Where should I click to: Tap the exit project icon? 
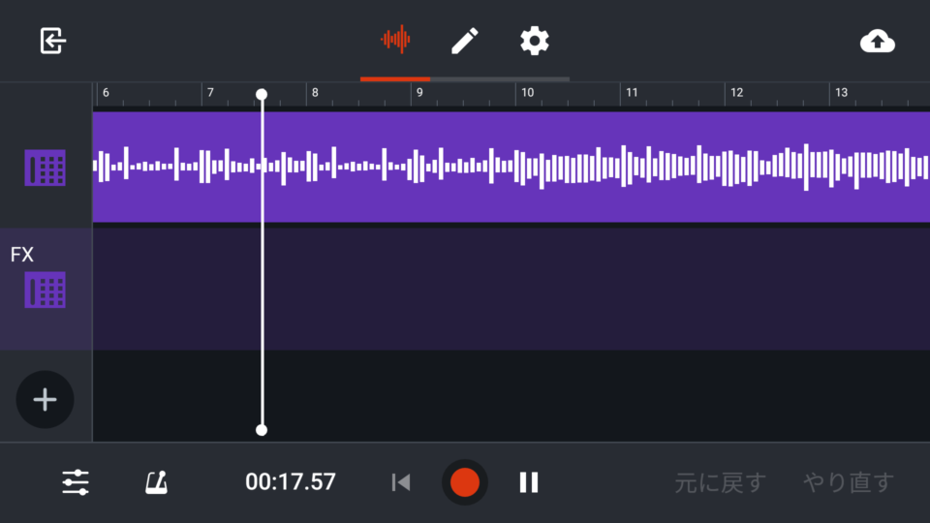click(52, 41)
